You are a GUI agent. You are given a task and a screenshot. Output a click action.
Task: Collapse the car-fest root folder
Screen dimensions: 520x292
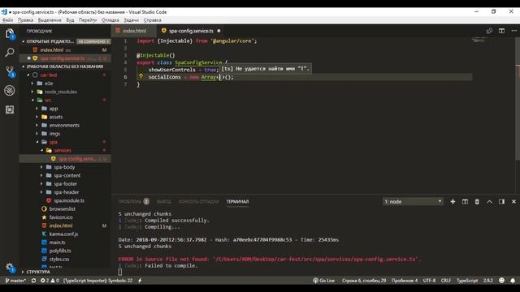pyautogui.click(x=49, y=75)
